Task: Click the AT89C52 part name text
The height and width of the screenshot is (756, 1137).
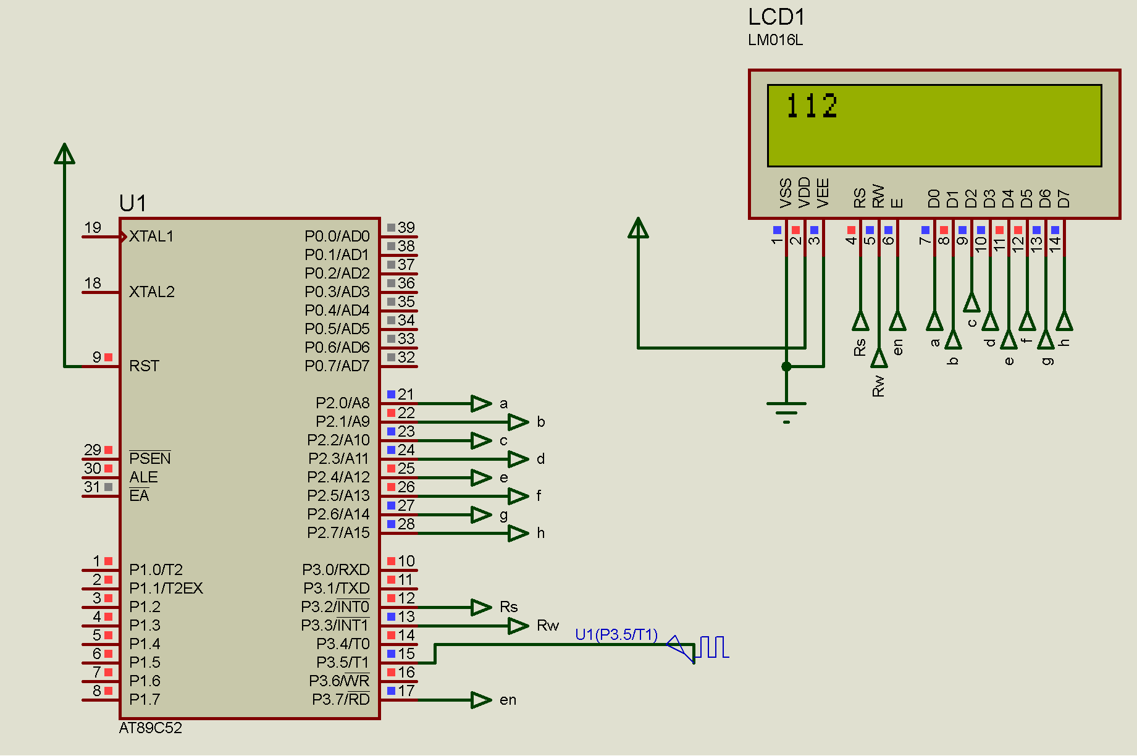Action: [x=150, y=729]
